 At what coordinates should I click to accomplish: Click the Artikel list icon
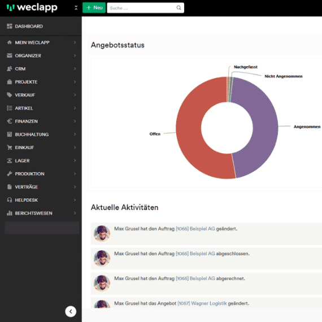pyautogui.click(x=10, y=108)
